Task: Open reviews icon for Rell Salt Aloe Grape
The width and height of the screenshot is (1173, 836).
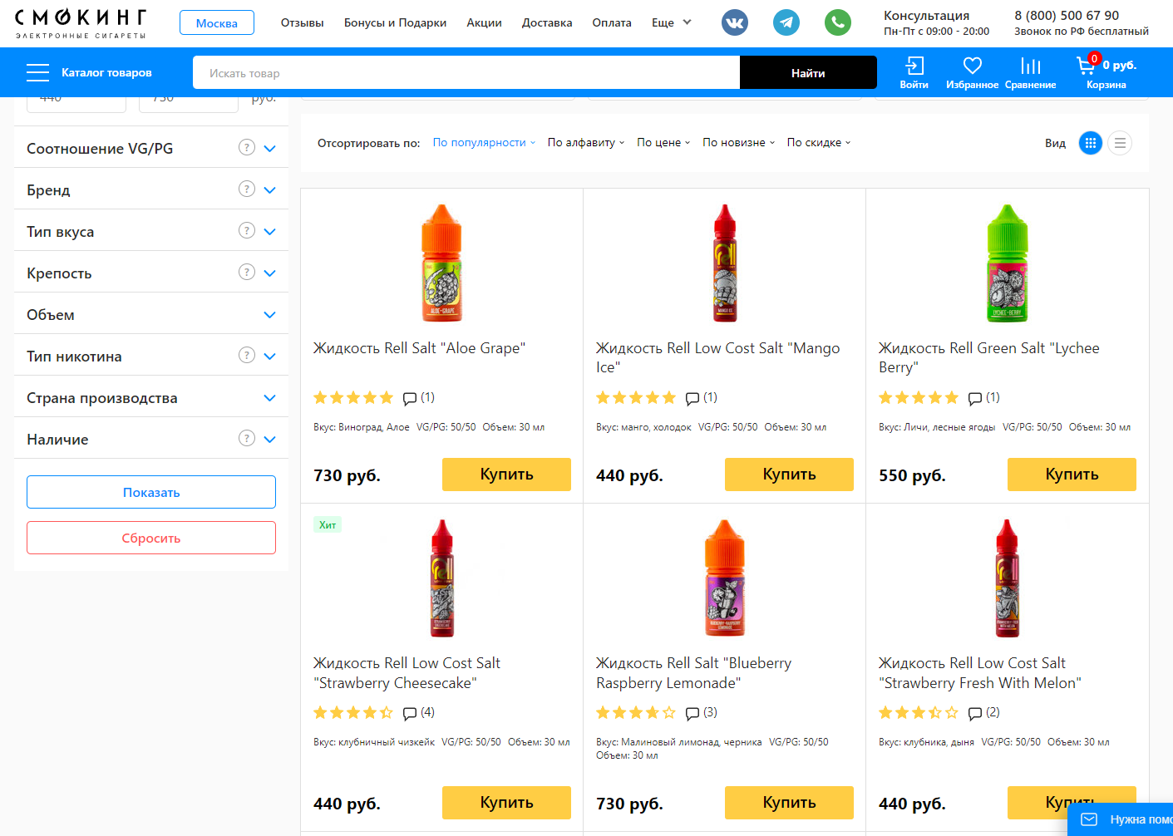Action: point(410,398)
